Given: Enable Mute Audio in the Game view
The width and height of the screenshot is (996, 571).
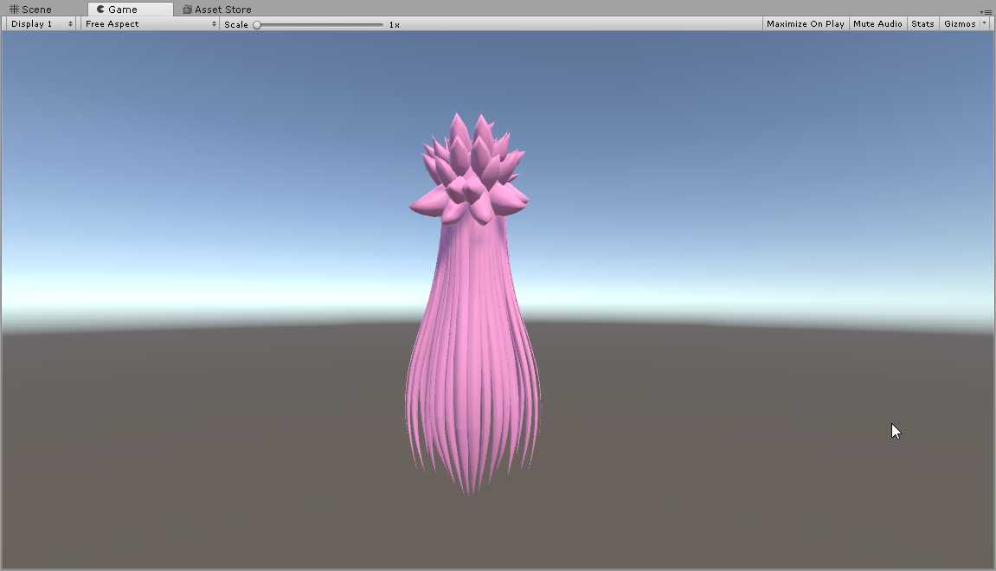Looking at the screenshot, I should [877, 24].
